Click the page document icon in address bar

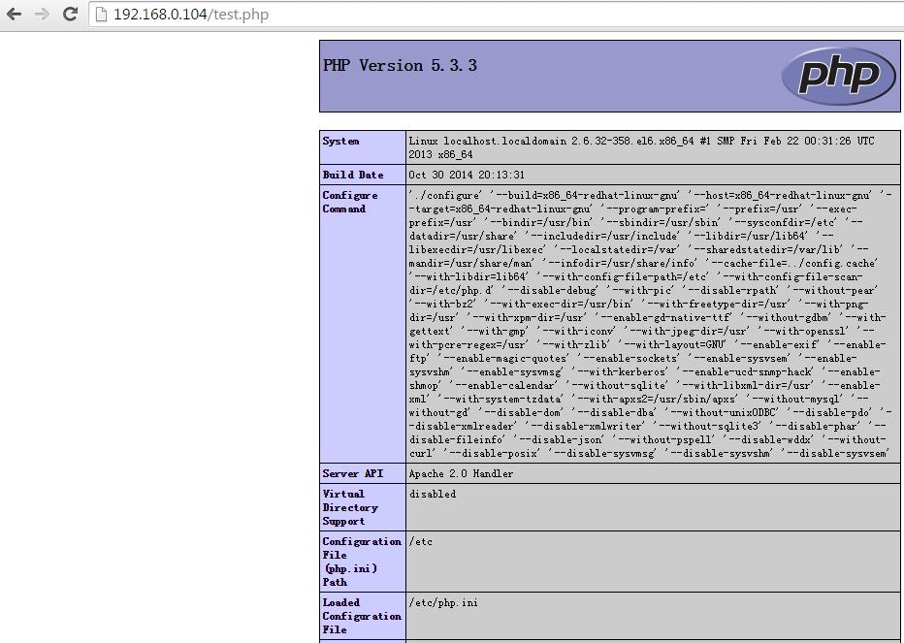(x=102, y=14)
